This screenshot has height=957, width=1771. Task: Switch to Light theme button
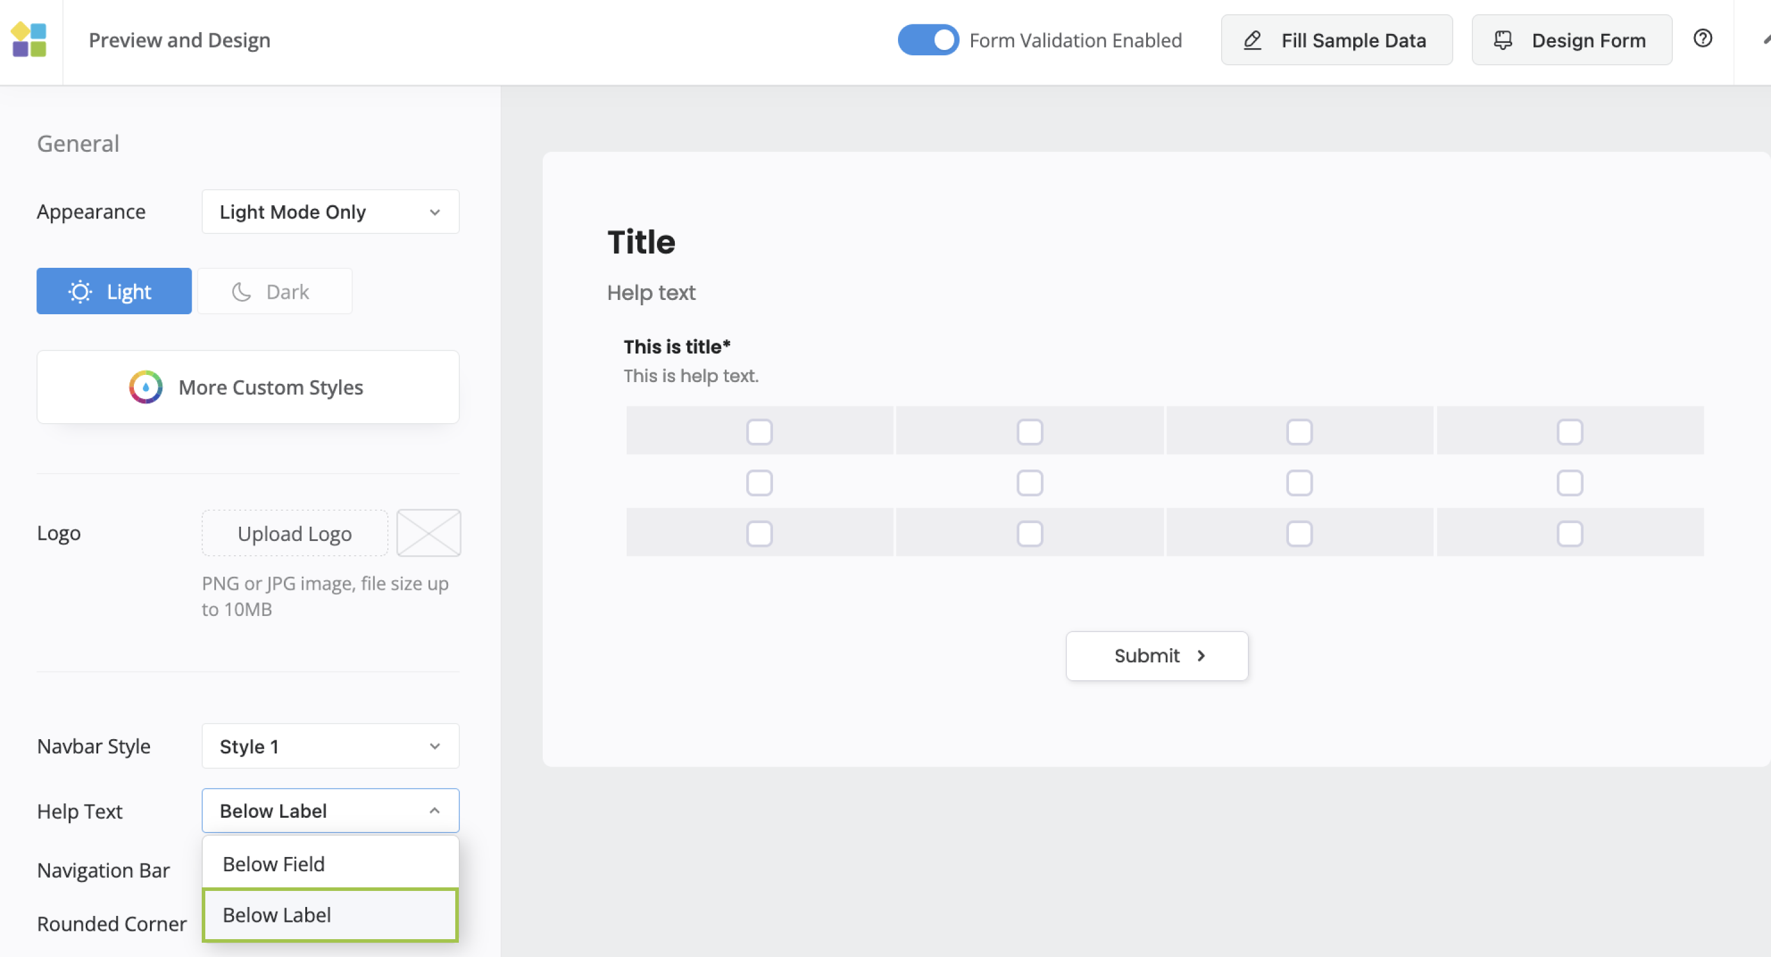[114, 291]
